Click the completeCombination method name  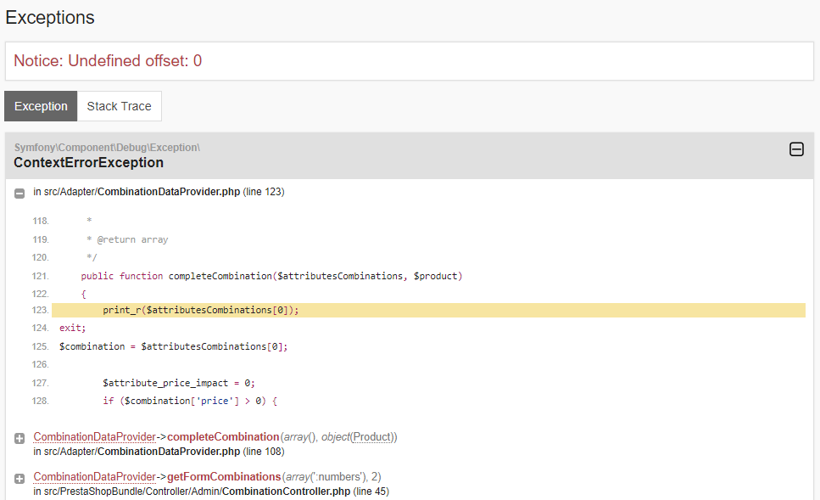click(x=223, y=436)
